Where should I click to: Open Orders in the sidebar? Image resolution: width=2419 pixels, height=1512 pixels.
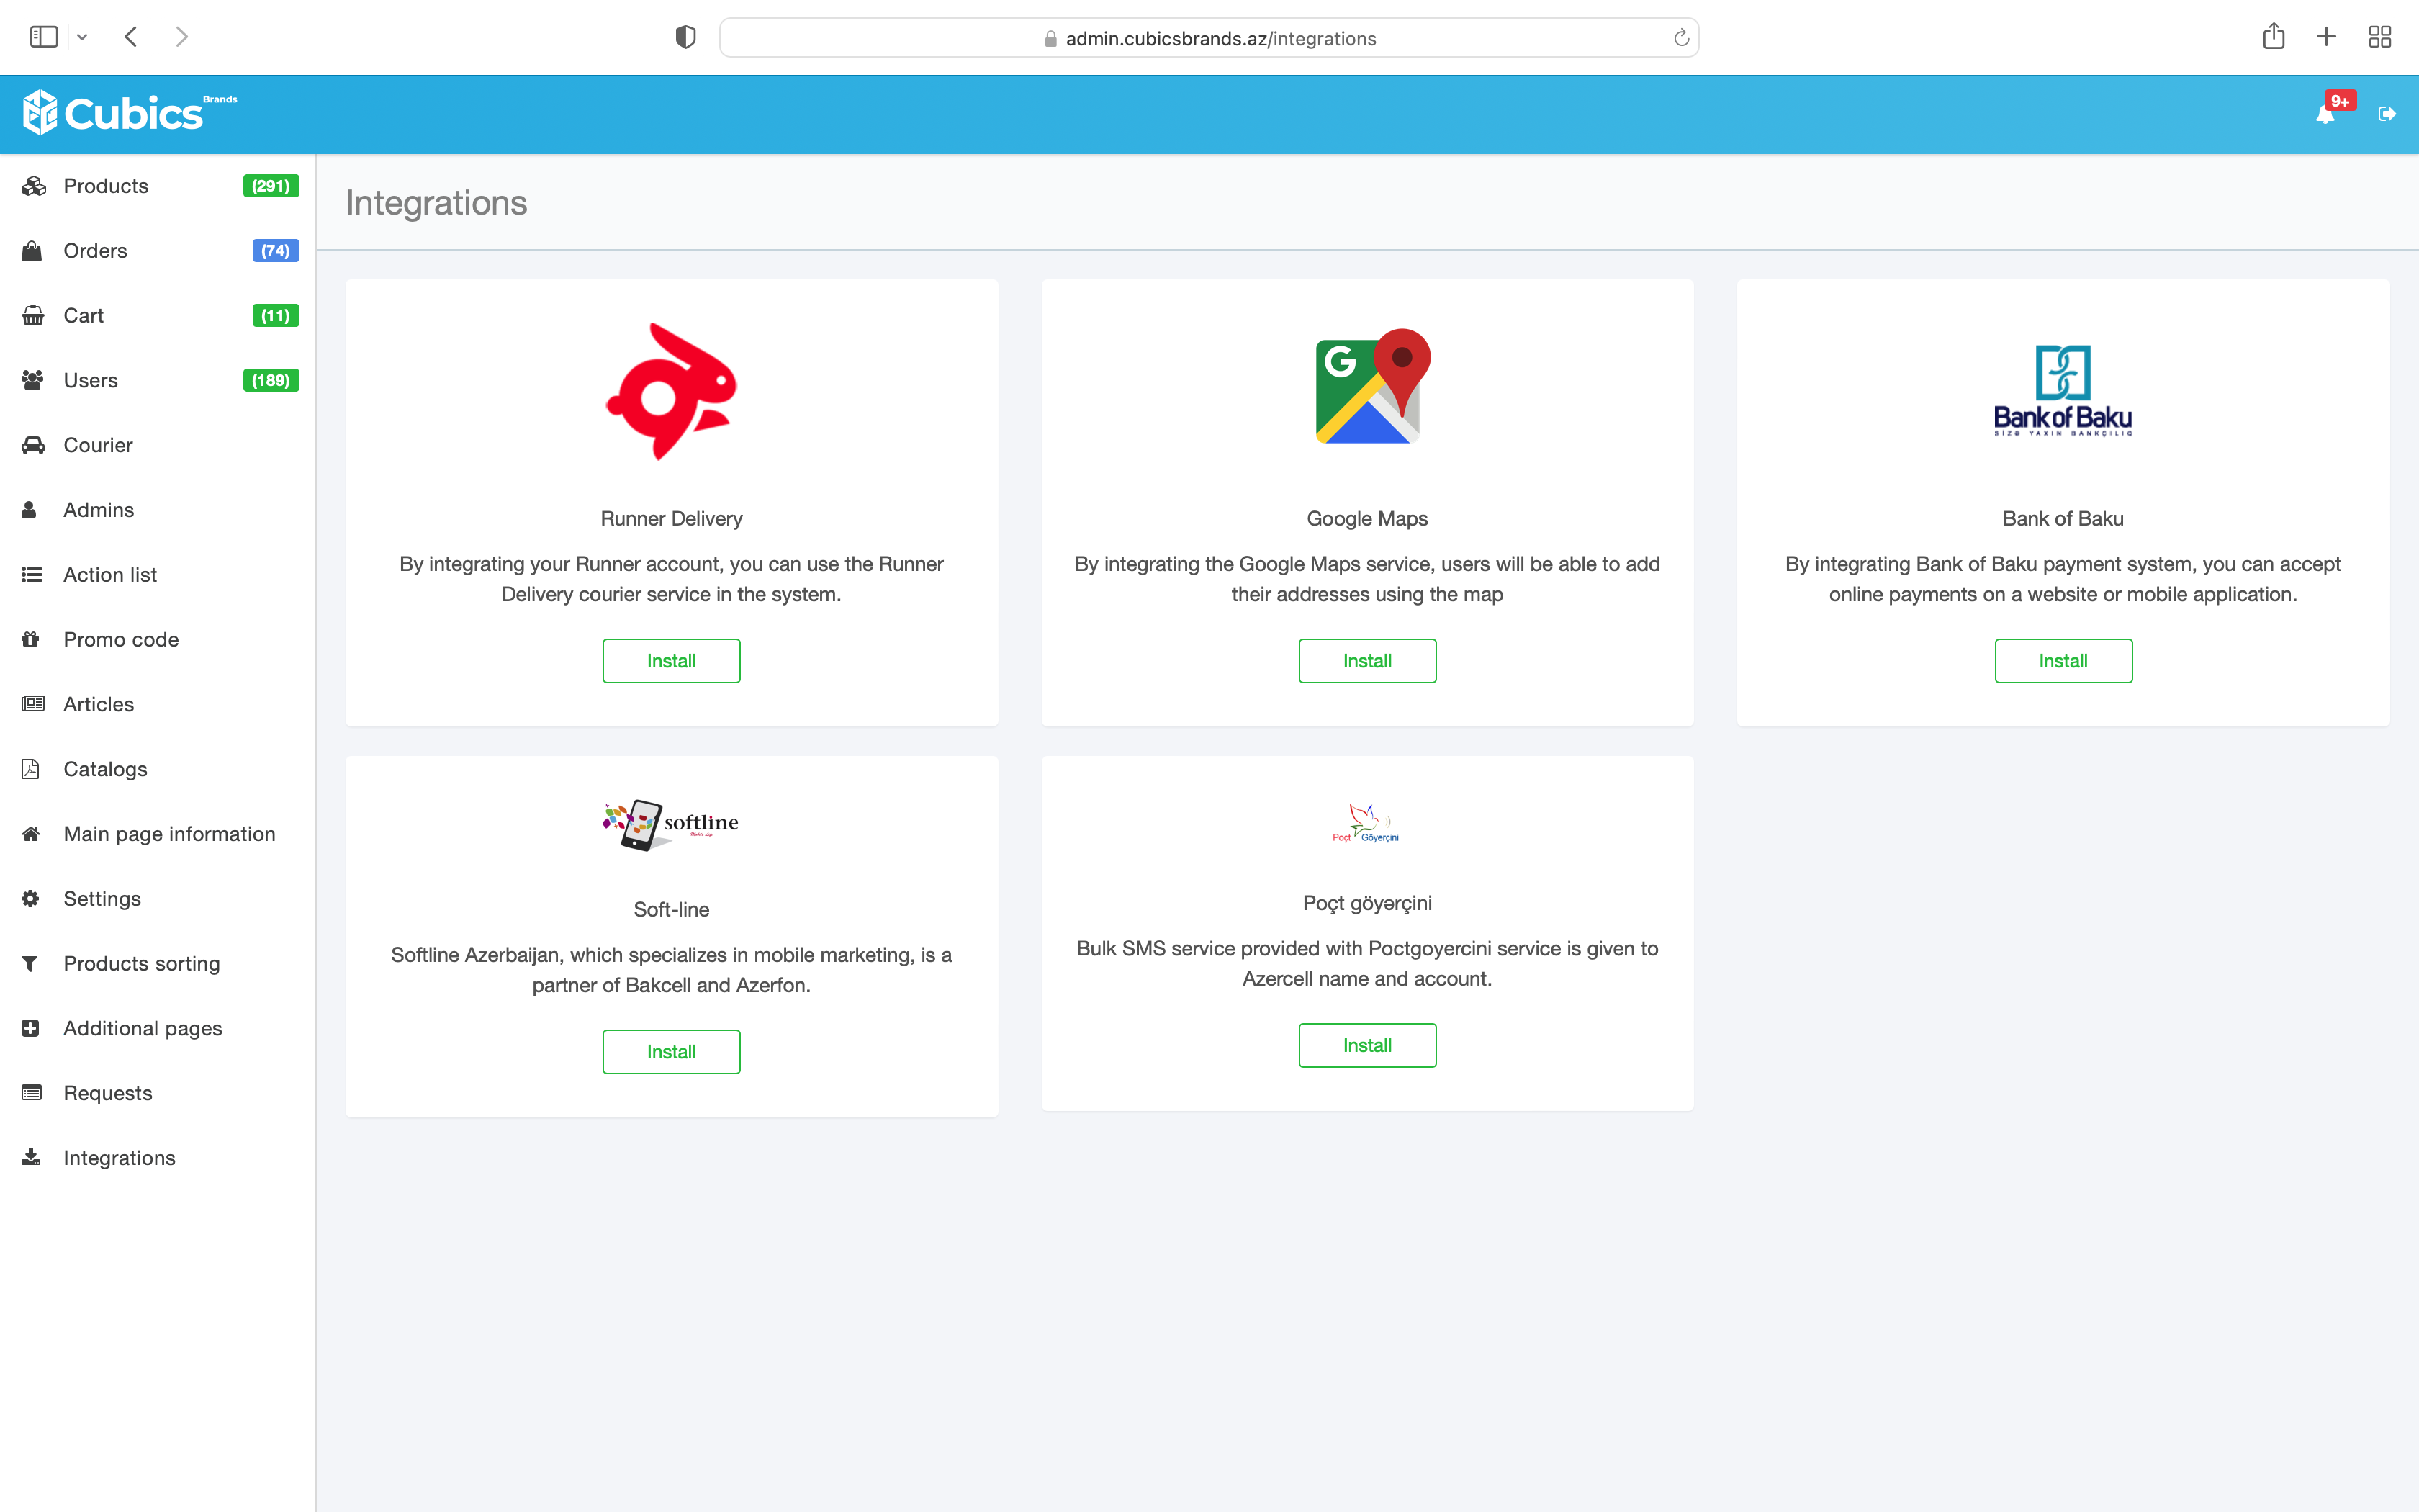[95, 251]
